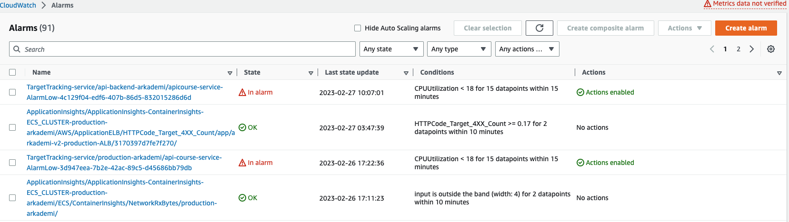
Task: Expand the Any type filter dropdown
Action: point(458,49)
